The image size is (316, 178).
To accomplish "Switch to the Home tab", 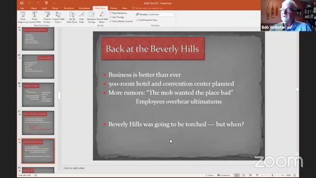I will (x=34, y=8).
